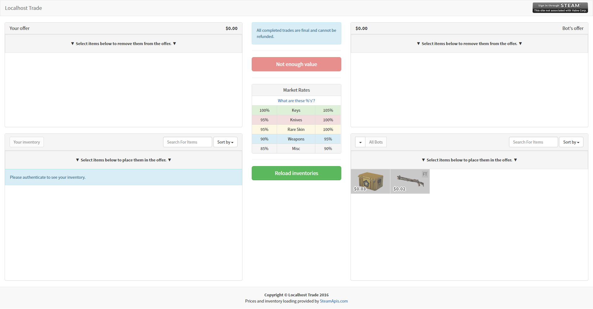Select the $0.03 weapon case item

(x=370, y=181)
